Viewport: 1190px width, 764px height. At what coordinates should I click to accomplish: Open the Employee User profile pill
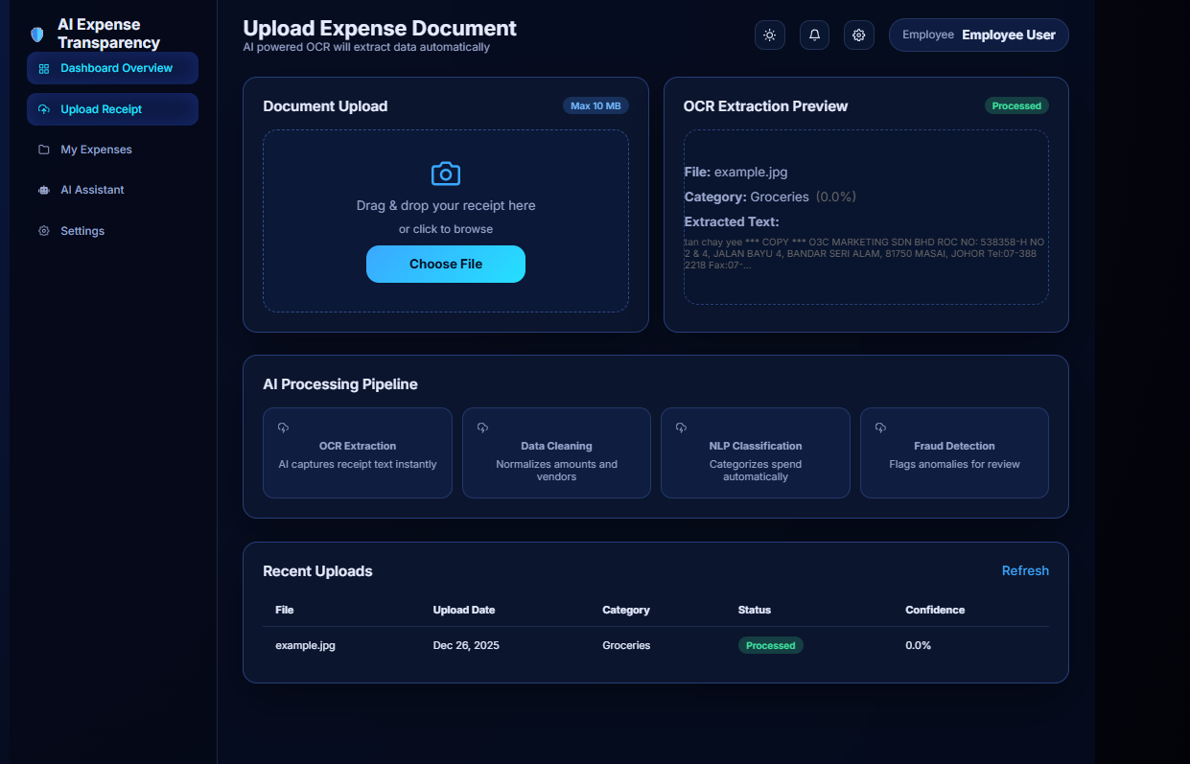979,35
